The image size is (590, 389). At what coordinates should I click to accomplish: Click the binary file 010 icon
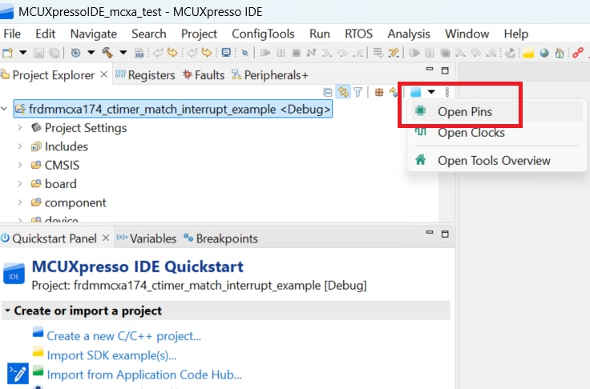tap(139, 53)
